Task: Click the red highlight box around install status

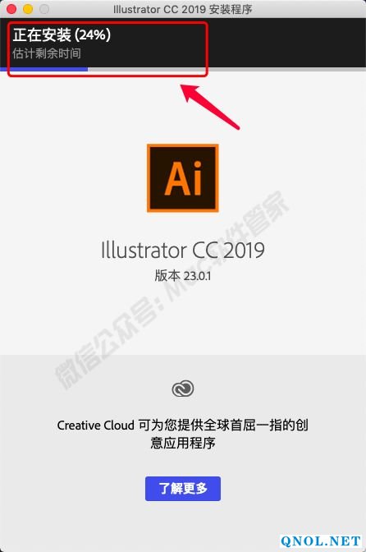Action: click(x=108, y=49)
